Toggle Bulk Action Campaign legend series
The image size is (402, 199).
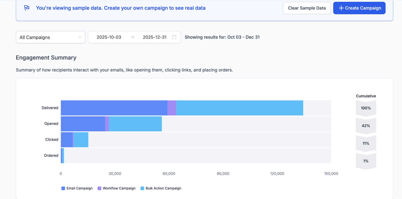pos(163,188)
